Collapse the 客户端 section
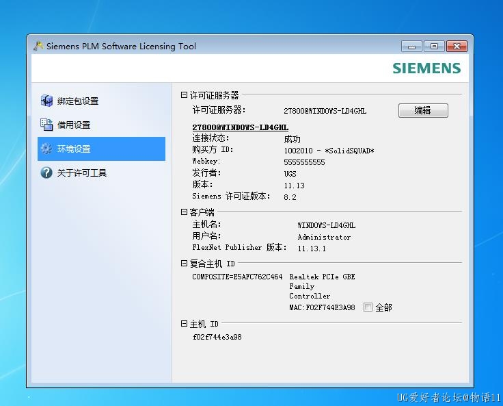Screen dimensions: 503x406 (x=184, y=212)
